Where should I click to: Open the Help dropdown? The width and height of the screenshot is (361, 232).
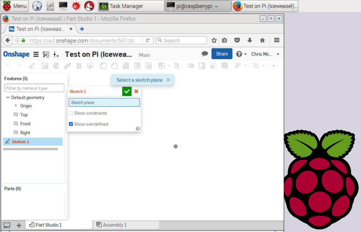click(241, 54)
